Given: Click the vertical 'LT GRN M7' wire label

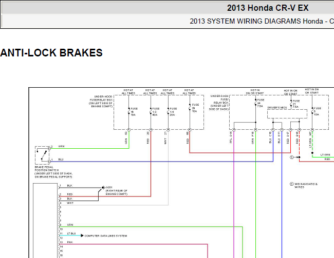Looking at the screenshot, I should [x=310, y=140].
